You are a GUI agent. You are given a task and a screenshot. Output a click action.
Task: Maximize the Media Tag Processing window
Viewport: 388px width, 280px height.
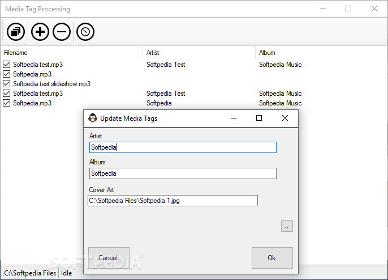point(348,9)
